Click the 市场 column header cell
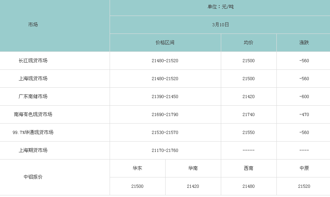The width and height of the screenshot is (330, 197). (33, 25)
